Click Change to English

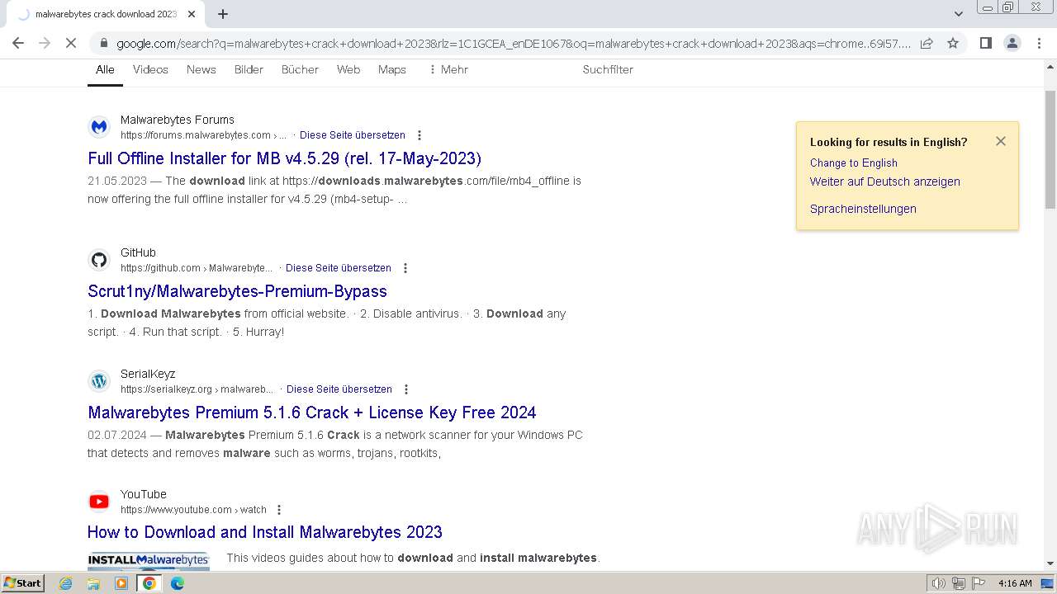854,163
